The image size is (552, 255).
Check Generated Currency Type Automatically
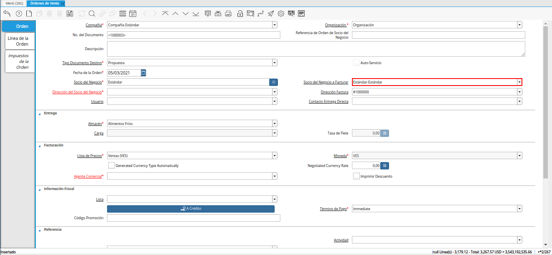[x=111, y=165]
